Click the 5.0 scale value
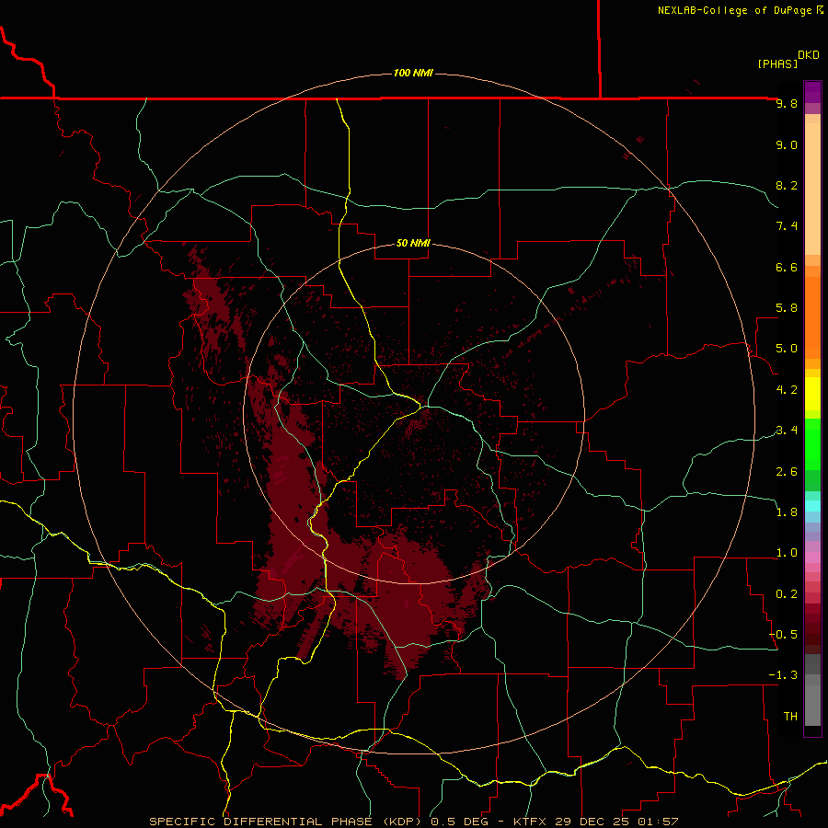 [787, 349]
